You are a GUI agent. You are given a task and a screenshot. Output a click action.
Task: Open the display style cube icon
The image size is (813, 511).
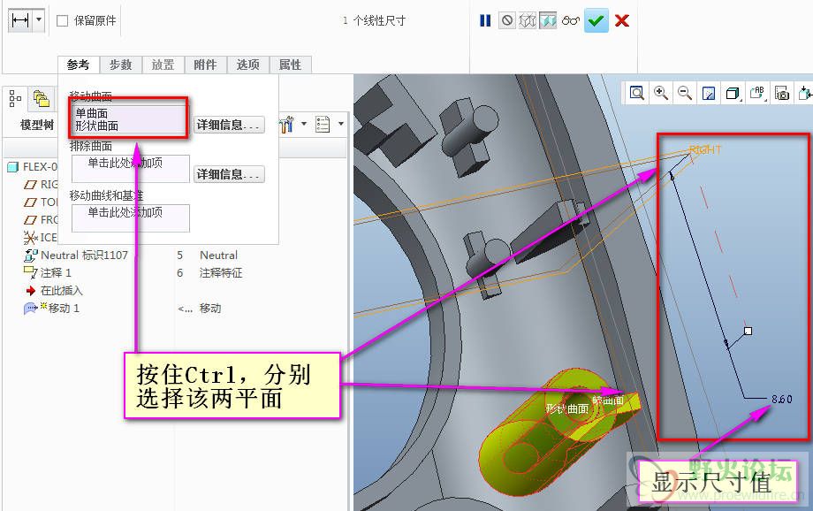(733, 94)
